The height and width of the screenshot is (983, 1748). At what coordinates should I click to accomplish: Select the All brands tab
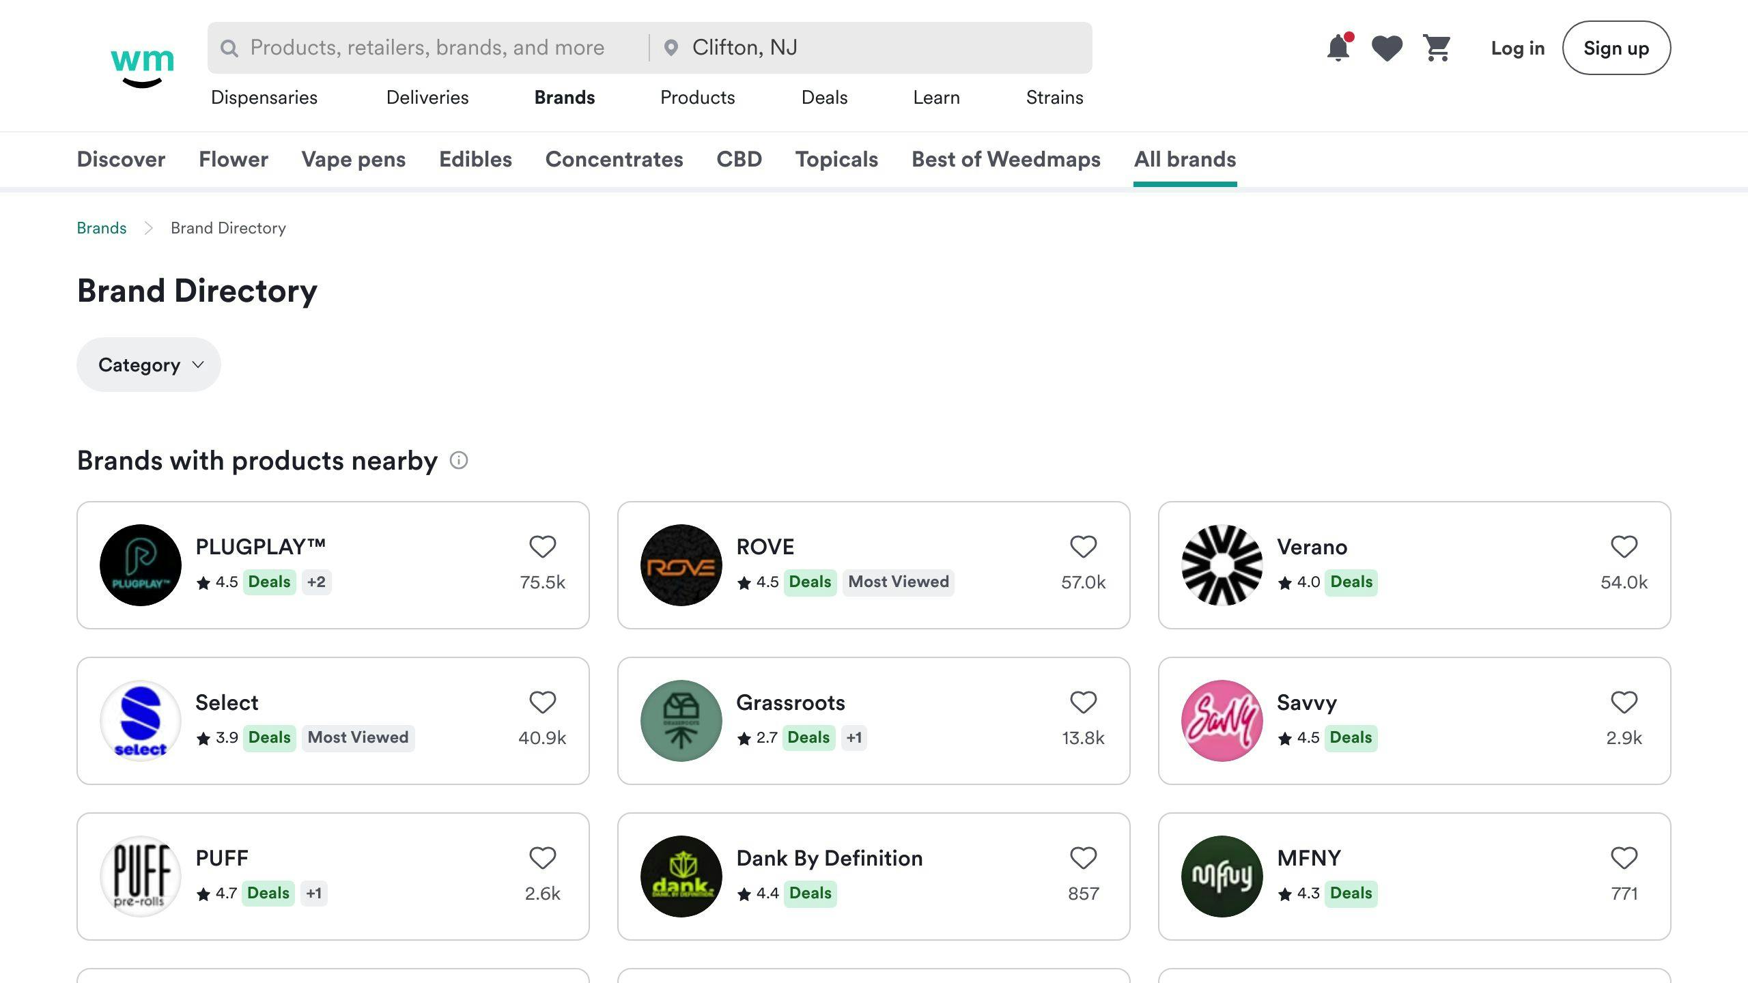1185,159
